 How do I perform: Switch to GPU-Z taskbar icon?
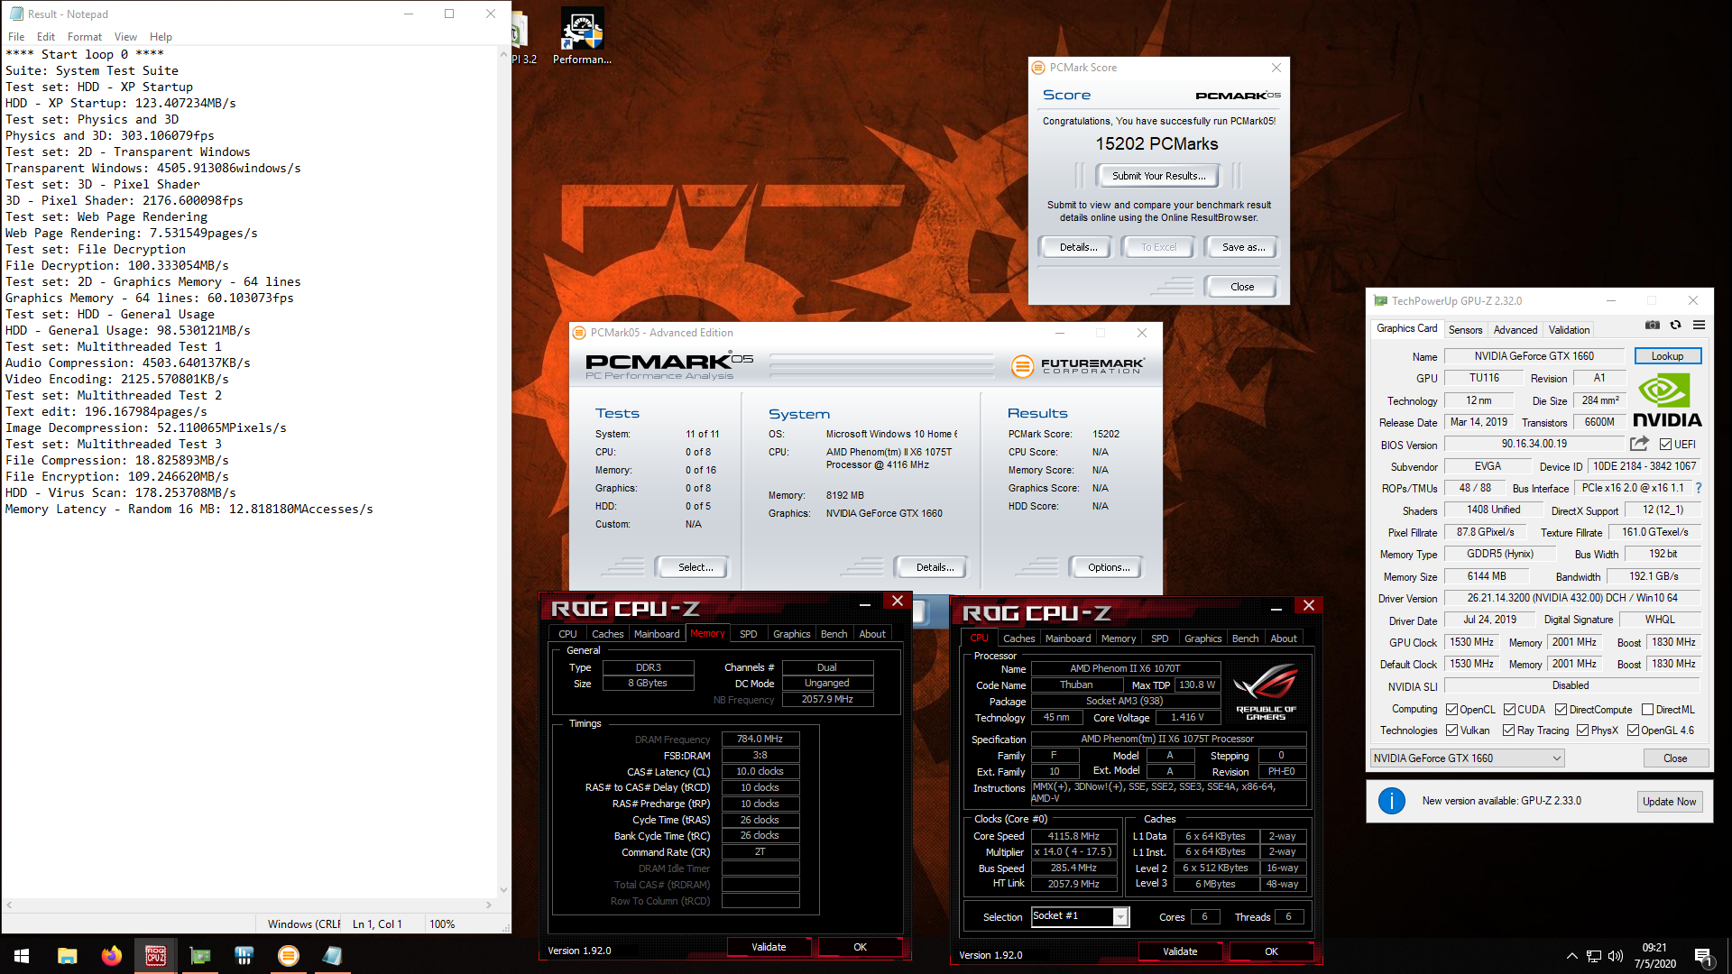click(199, 956)
